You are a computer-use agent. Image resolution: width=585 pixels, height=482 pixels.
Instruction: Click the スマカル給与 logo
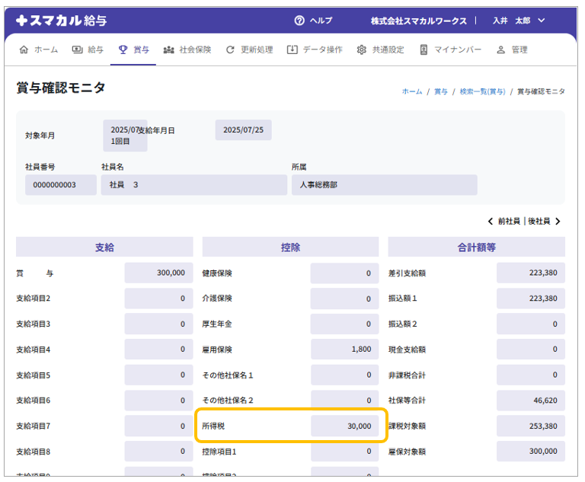tap(61, 21)
